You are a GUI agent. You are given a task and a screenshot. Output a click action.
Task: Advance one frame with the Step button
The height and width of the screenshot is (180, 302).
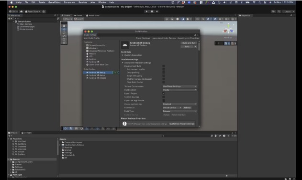157,11
